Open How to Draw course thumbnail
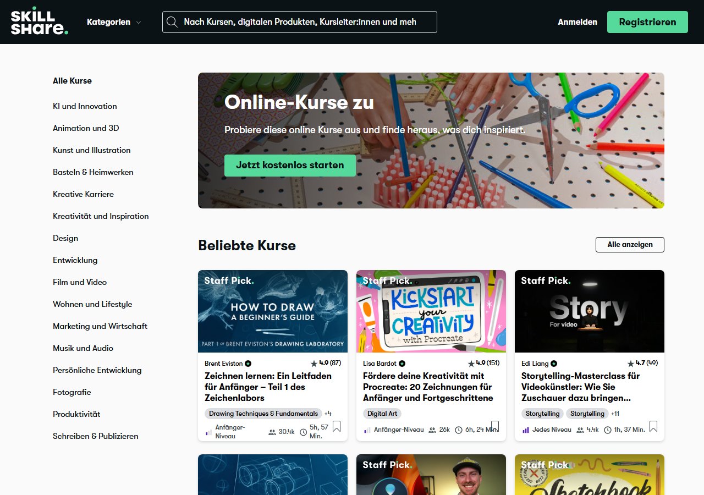This screenshot has height=495, width=704. pos(273,311)
